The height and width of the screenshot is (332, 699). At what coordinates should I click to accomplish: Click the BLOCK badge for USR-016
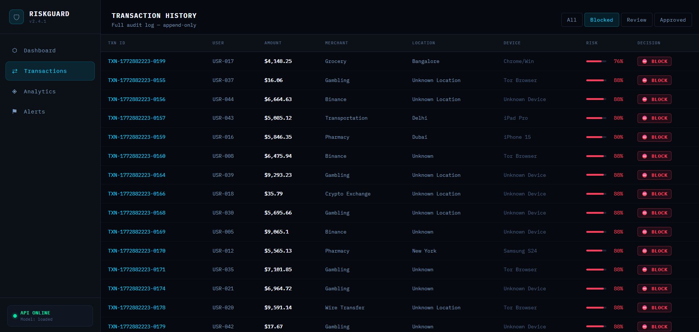pos(654,137)
